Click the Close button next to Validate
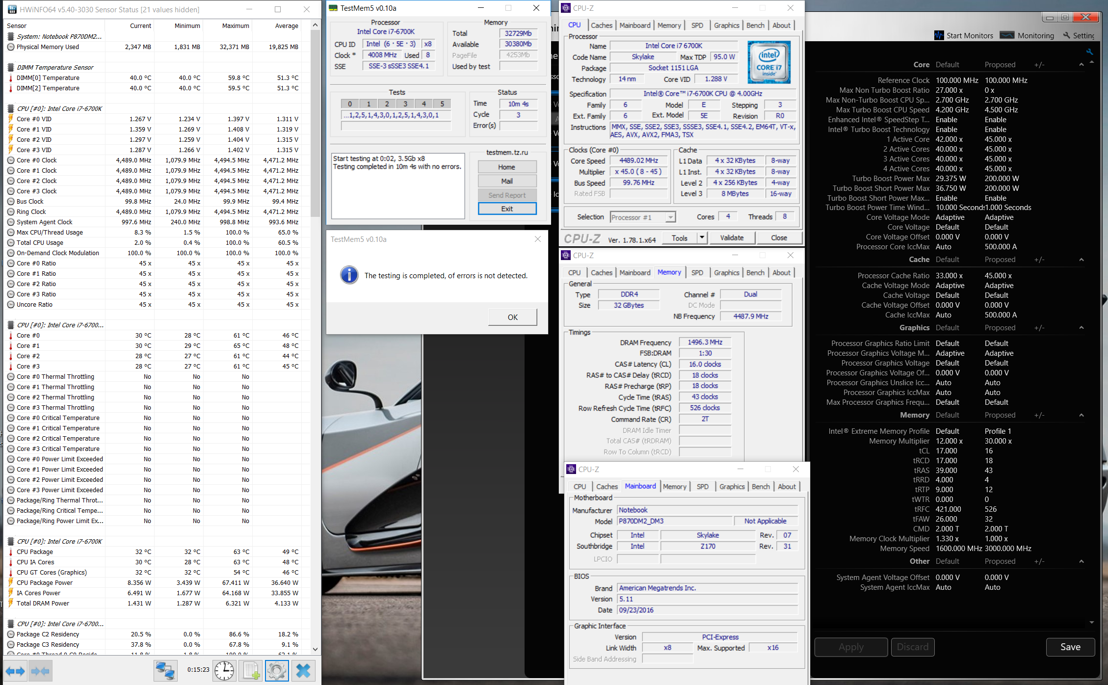The width and height of the screenshot is (1108, 685). click(779, 237)
